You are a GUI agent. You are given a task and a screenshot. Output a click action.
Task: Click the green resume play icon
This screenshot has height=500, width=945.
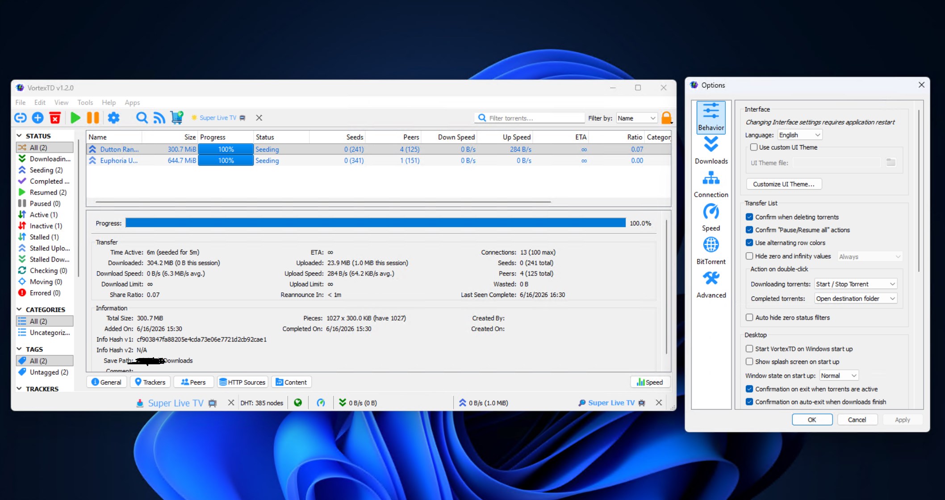[75, 118]
